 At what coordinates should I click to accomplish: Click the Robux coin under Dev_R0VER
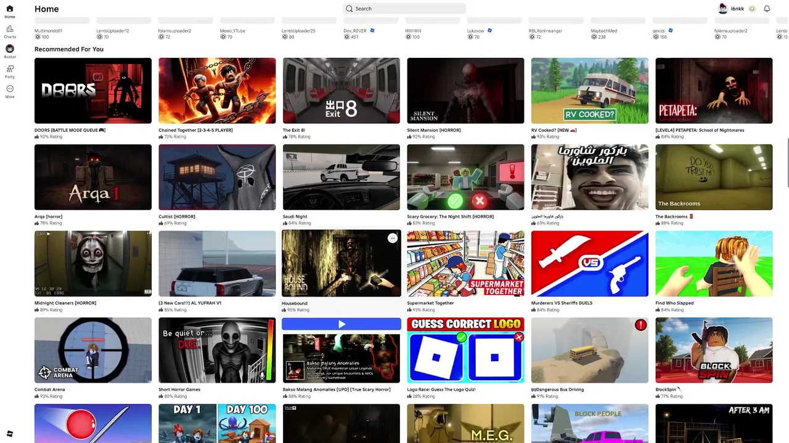pyautogui.click(x=347, y=37)
